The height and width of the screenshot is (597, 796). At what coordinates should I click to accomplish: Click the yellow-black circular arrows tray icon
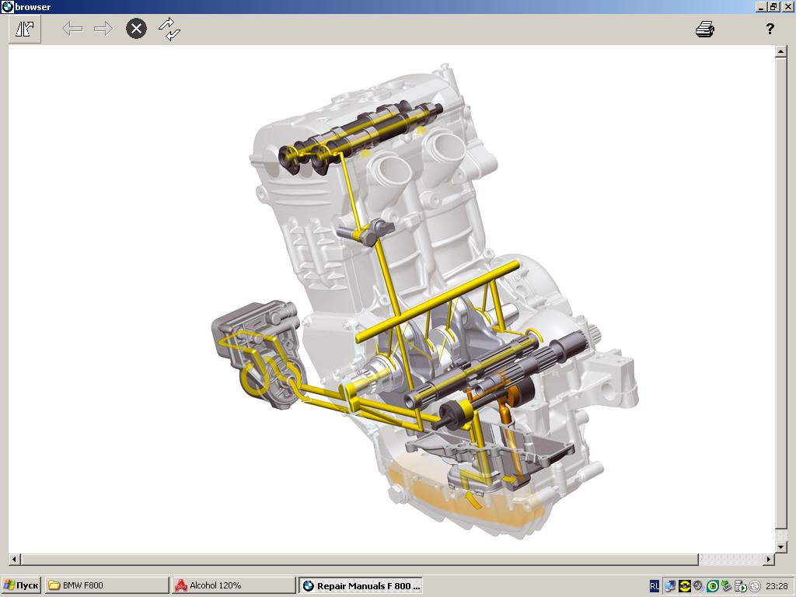coord(684,586)
